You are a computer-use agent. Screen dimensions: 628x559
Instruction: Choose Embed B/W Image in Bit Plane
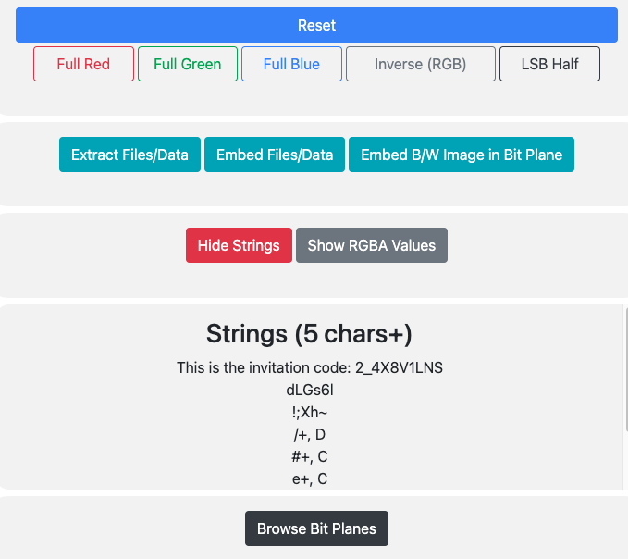pyautogui.click(x=462, y=155)
